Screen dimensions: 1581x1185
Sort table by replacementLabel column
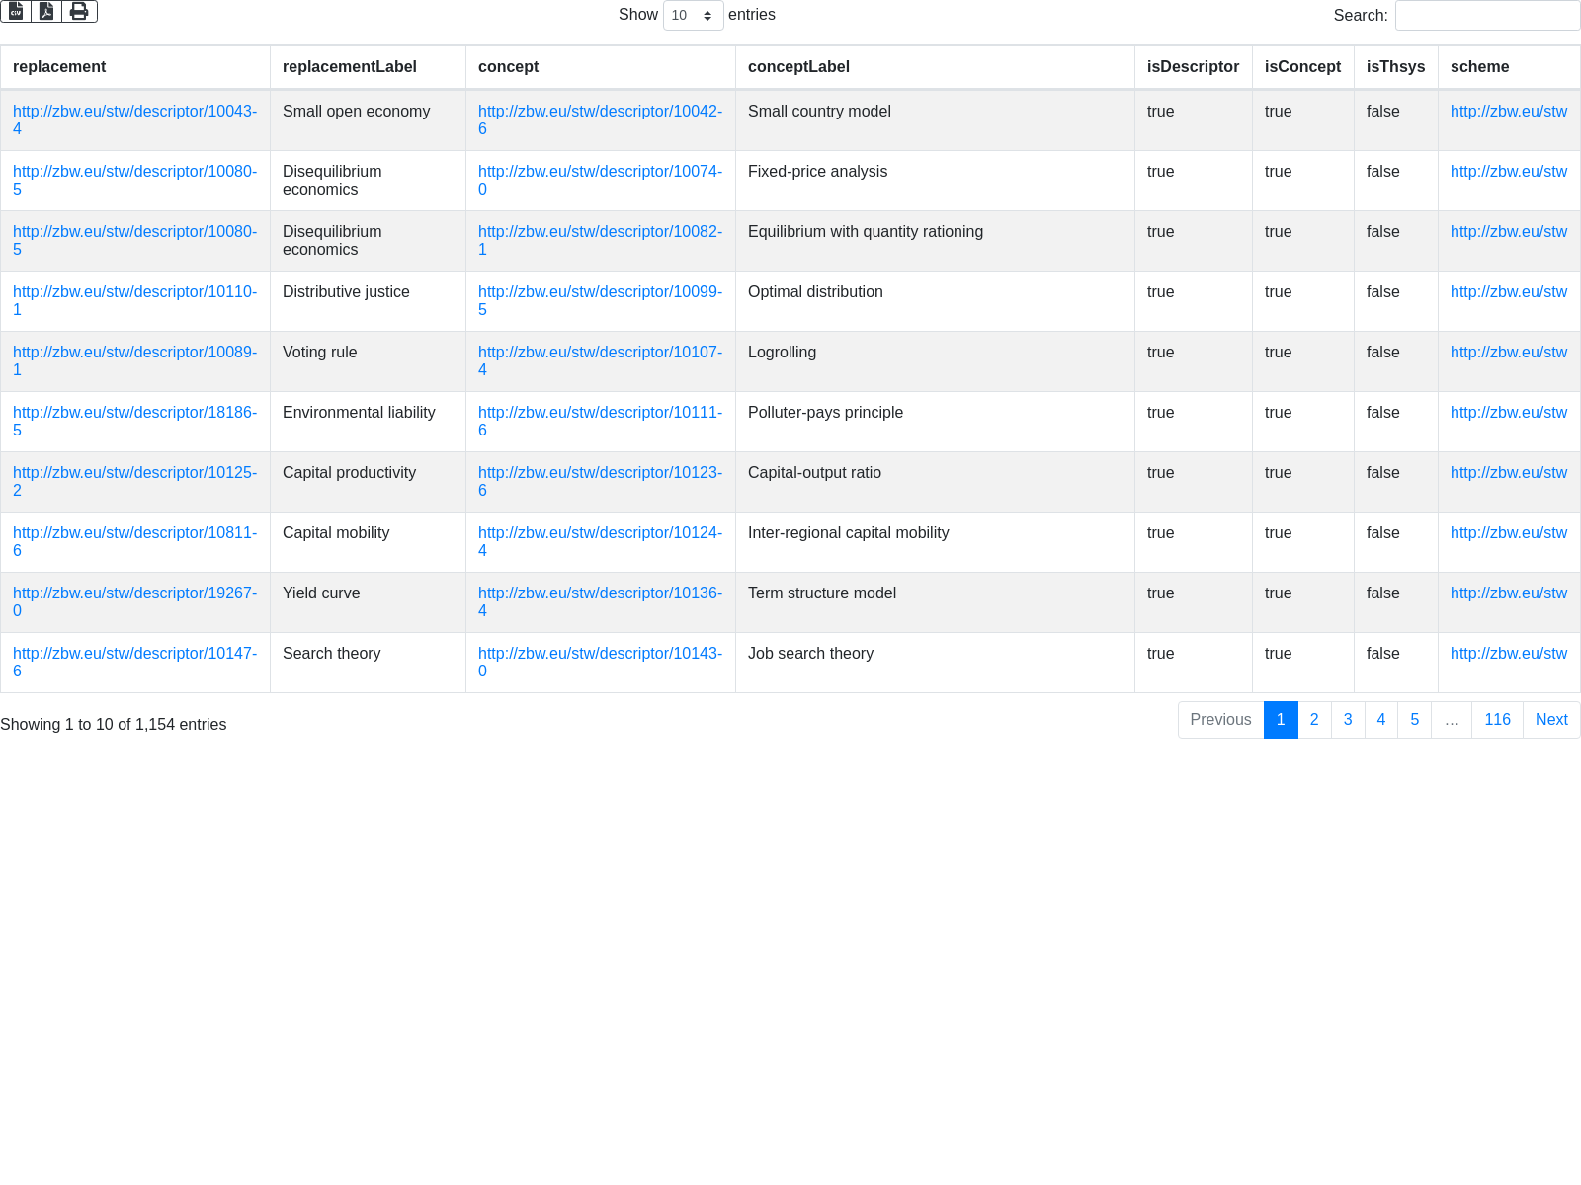click(x=350, y=67)
